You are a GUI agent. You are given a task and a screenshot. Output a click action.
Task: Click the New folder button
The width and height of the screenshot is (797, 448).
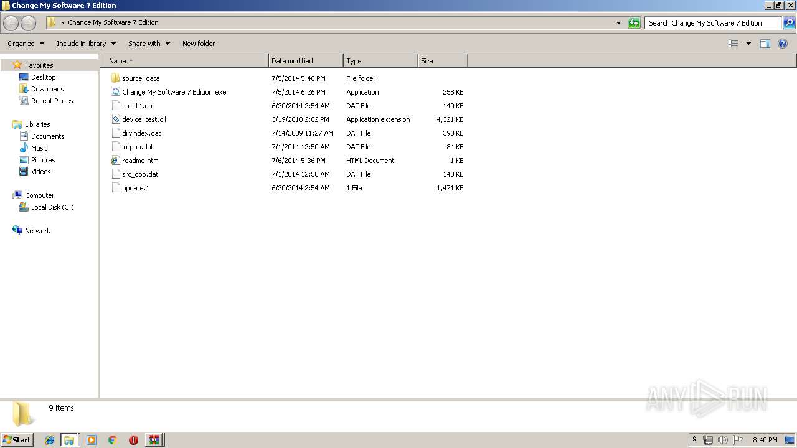tap(199, 44)
